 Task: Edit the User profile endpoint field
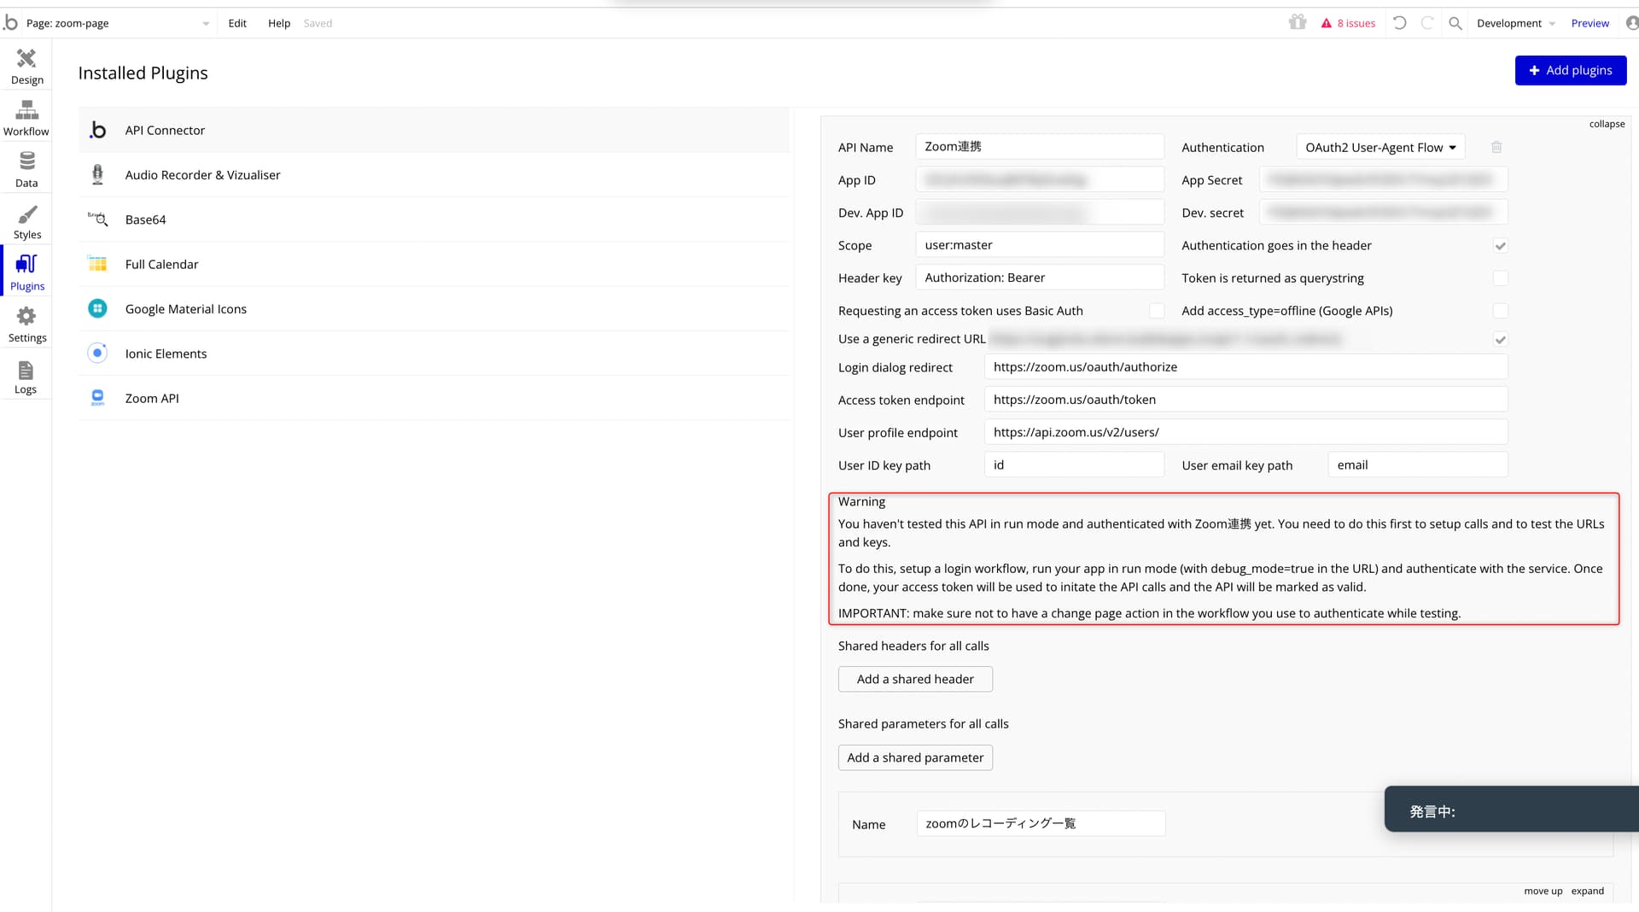pyautogui.click(x=1246, y=432)
